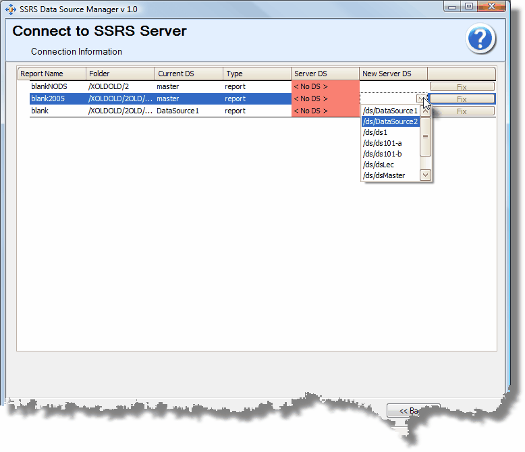Click the < No DS > cell for blankNODS
The height and width of the screenshot is (452, 525).
click(x=325, y=86)
